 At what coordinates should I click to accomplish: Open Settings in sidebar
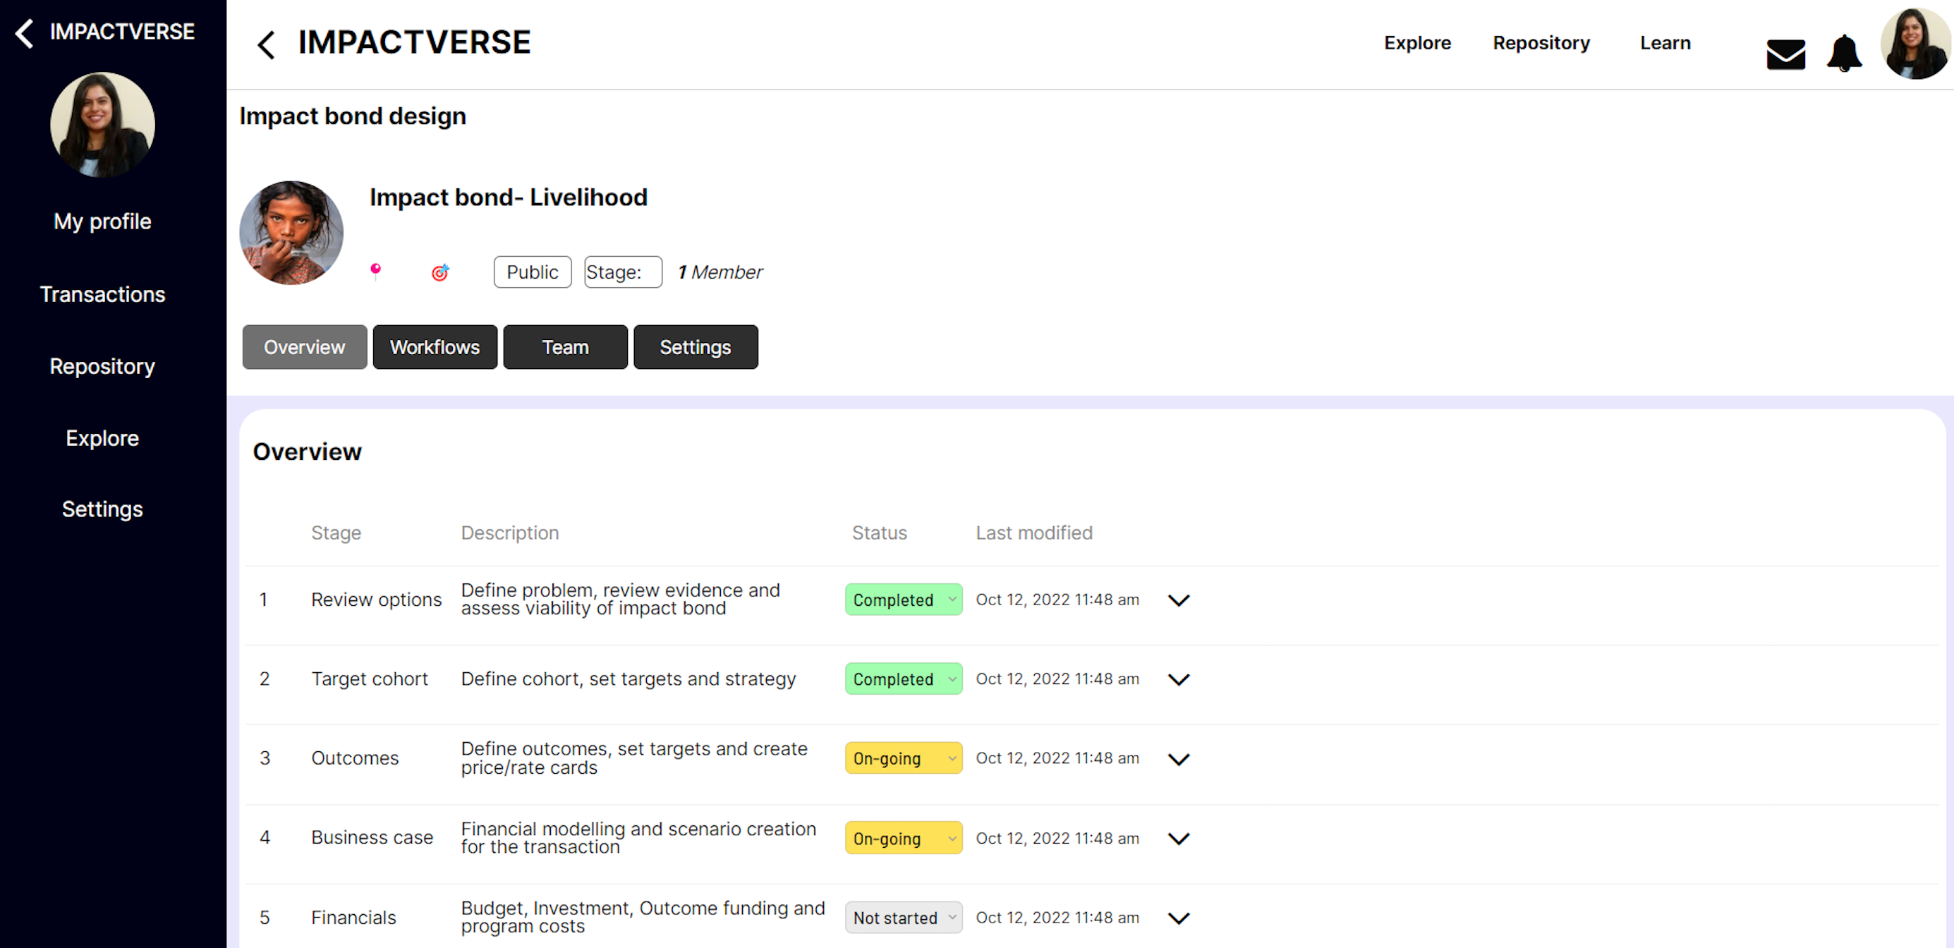[x=102, y=510]
